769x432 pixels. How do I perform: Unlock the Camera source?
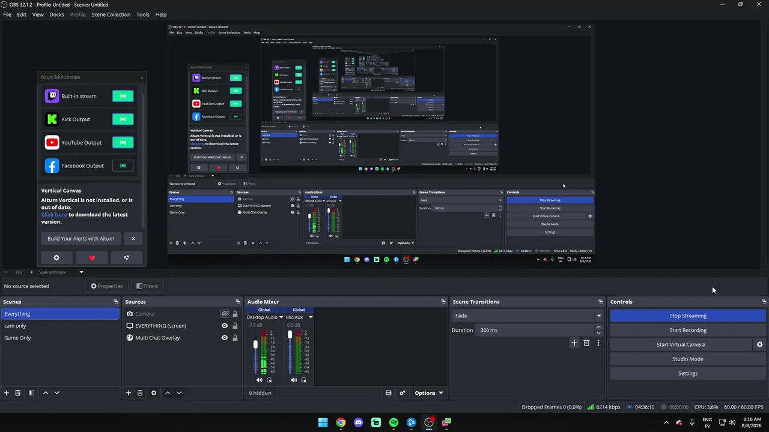[235, 314]
